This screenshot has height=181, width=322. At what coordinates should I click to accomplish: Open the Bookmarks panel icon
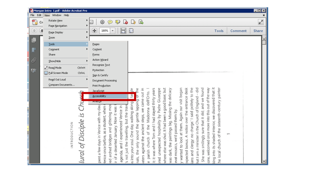pyautogui.click(x=34, y=50)
